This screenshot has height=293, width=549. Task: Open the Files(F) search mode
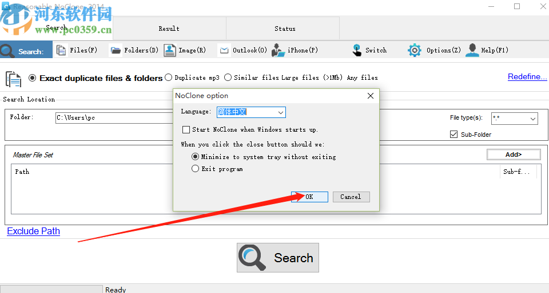click(77, 50)
